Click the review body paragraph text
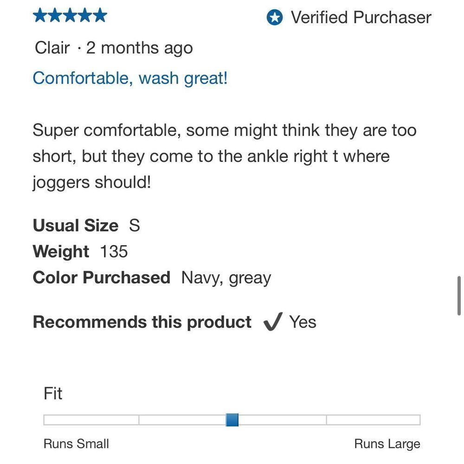 coord(225,156)
